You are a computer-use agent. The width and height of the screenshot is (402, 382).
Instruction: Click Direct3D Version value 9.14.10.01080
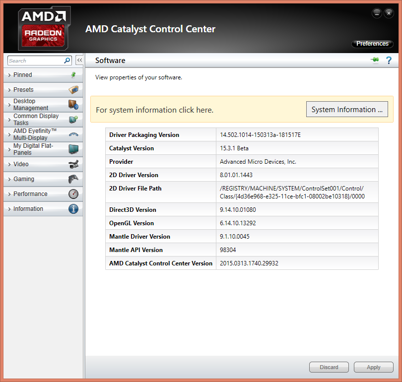(x=238, y=209)
